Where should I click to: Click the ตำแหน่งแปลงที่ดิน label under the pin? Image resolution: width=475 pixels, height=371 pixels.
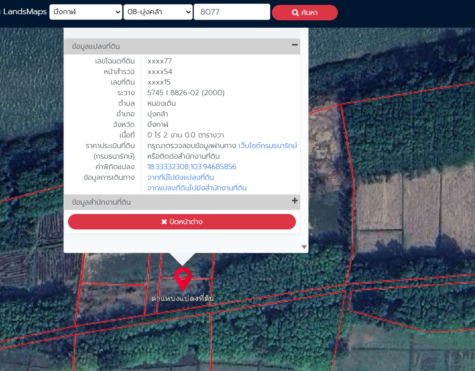coord(182,299)
